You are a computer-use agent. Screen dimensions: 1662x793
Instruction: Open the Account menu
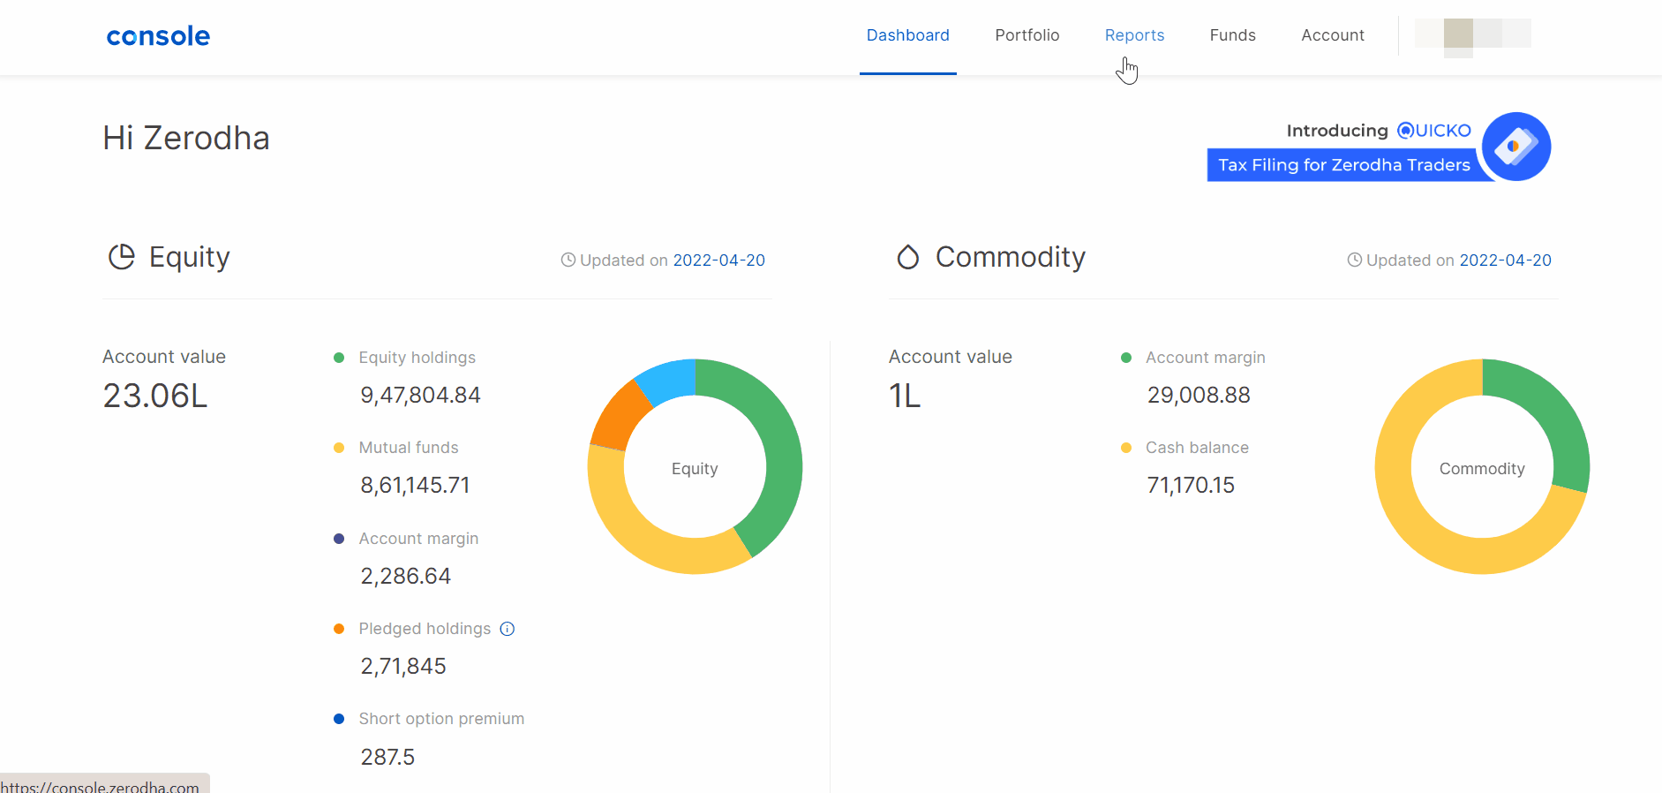click(1332, 35)
